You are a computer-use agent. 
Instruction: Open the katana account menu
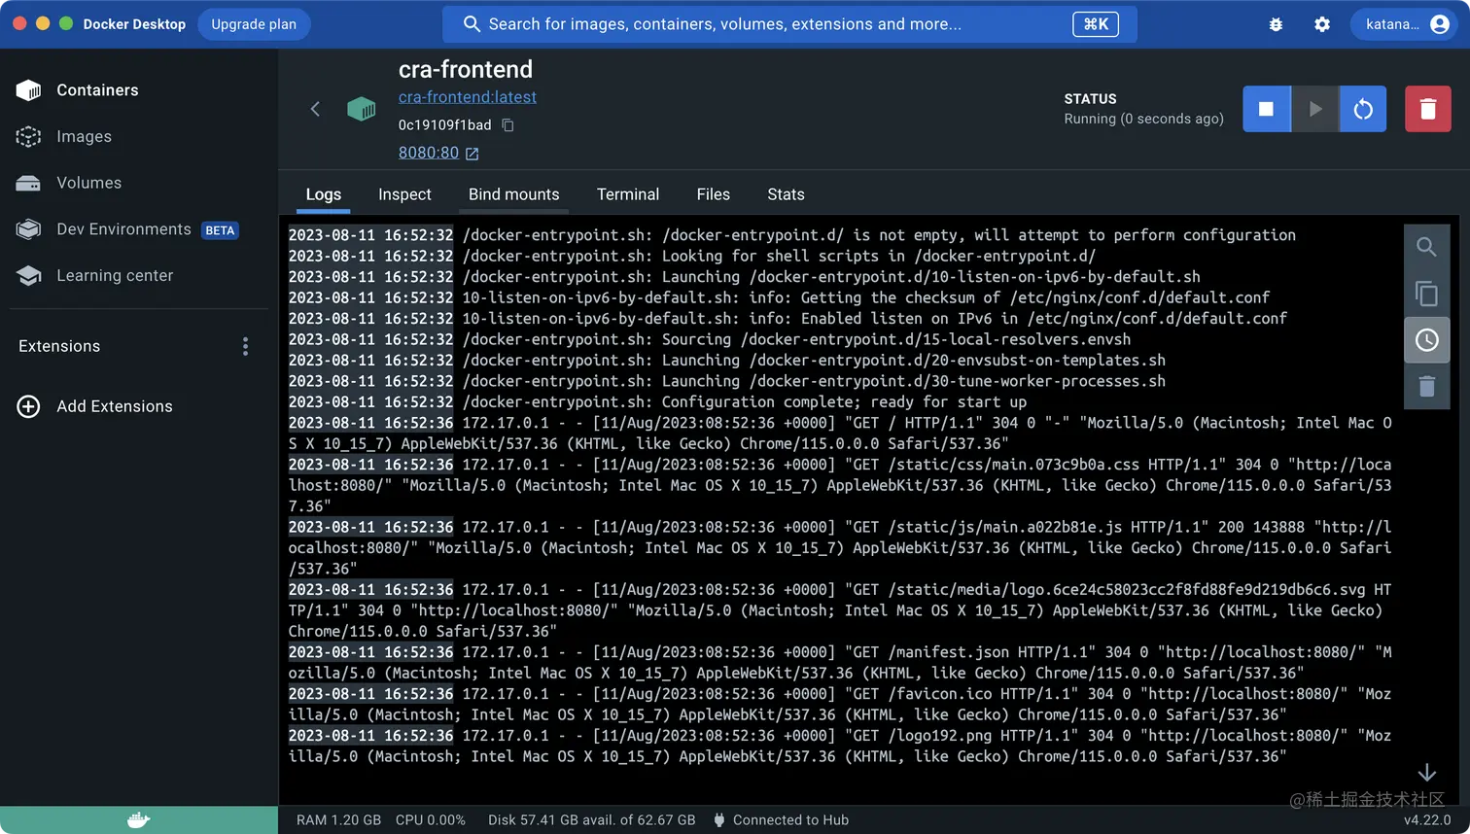1405,24
